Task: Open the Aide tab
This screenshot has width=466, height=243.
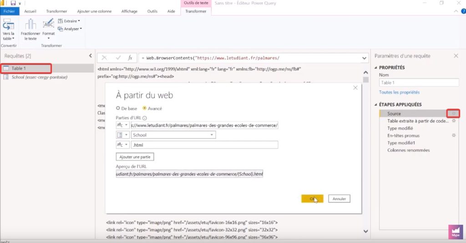Action: pyautogui.click(x=171, y=11)
